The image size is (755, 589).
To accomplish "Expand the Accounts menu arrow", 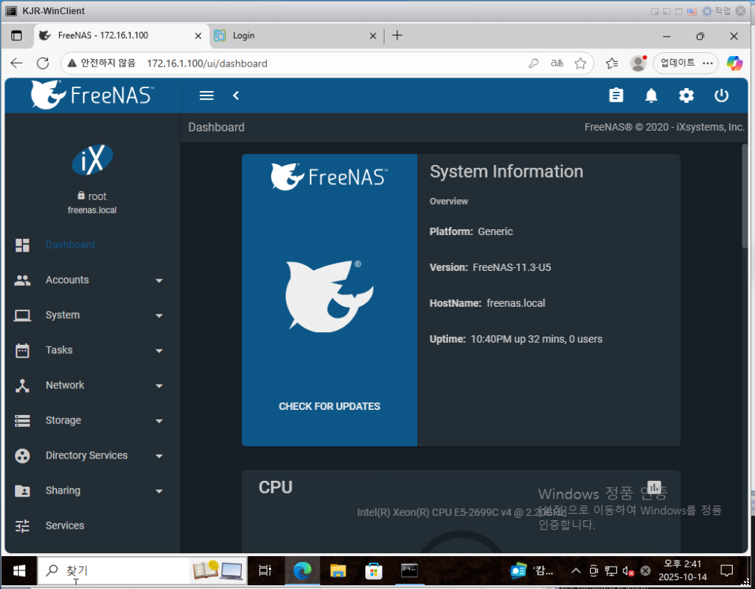I will coord(159,281).
